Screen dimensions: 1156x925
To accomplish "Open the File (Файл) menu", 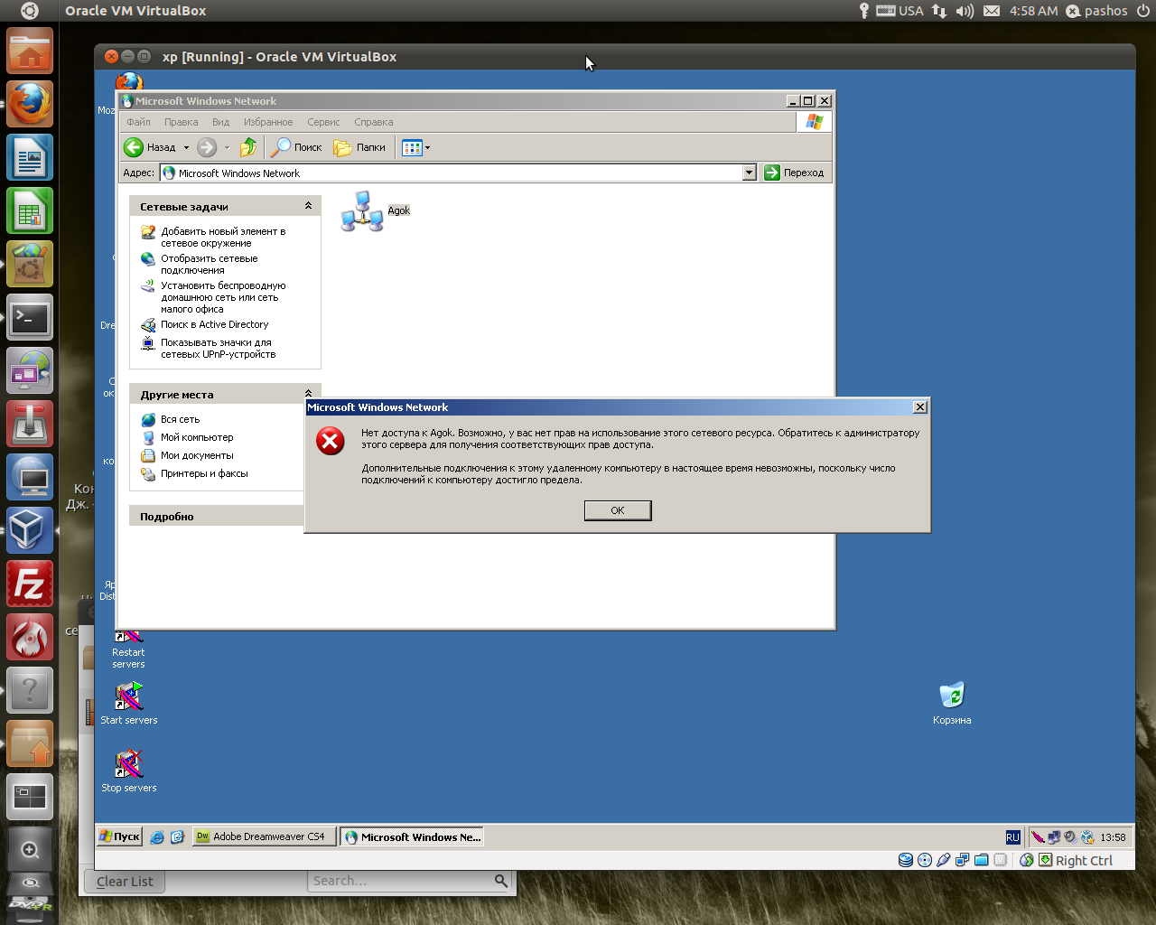I will (139, 122).
